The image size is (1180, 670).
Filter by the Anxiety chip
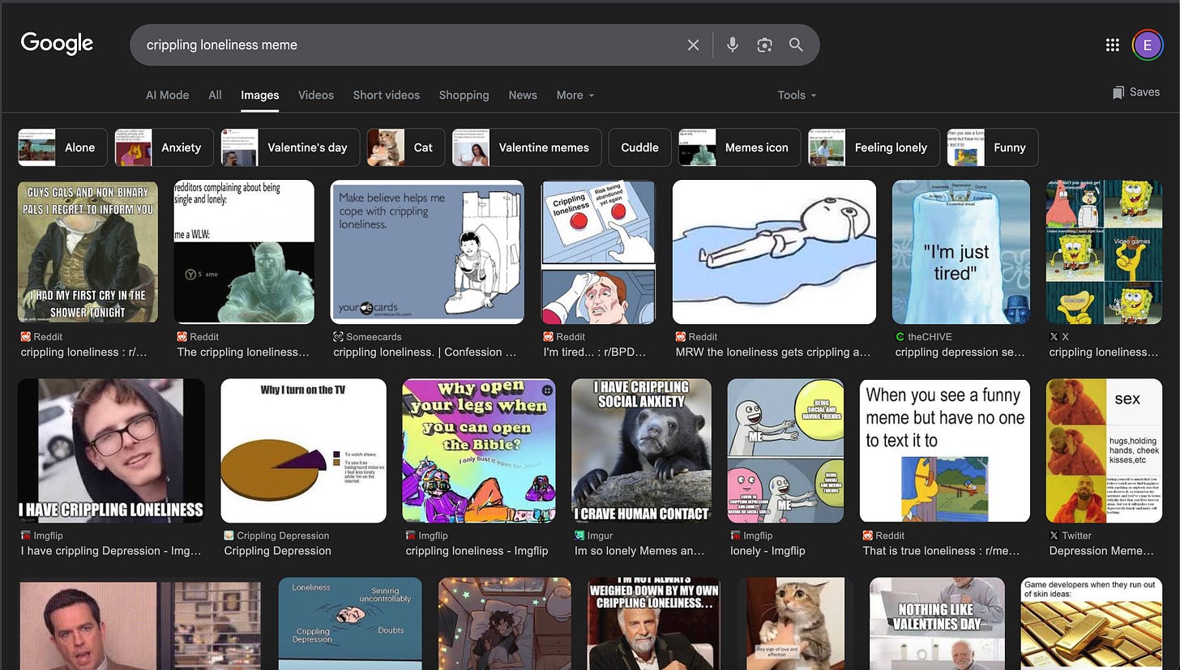click(165, 147)
